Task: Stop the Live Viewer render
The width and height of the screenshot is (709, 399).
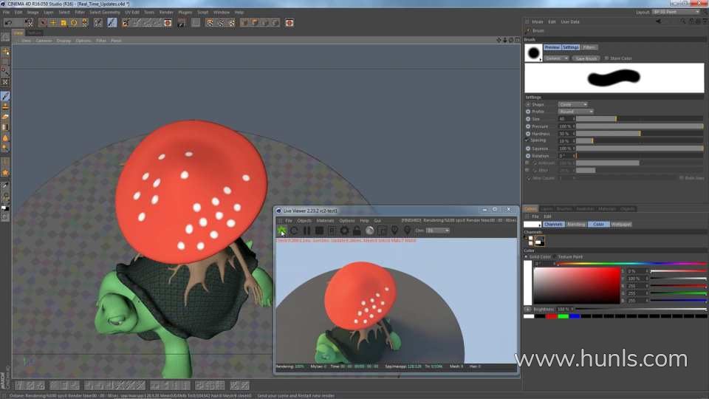Action: click(319, 231)
